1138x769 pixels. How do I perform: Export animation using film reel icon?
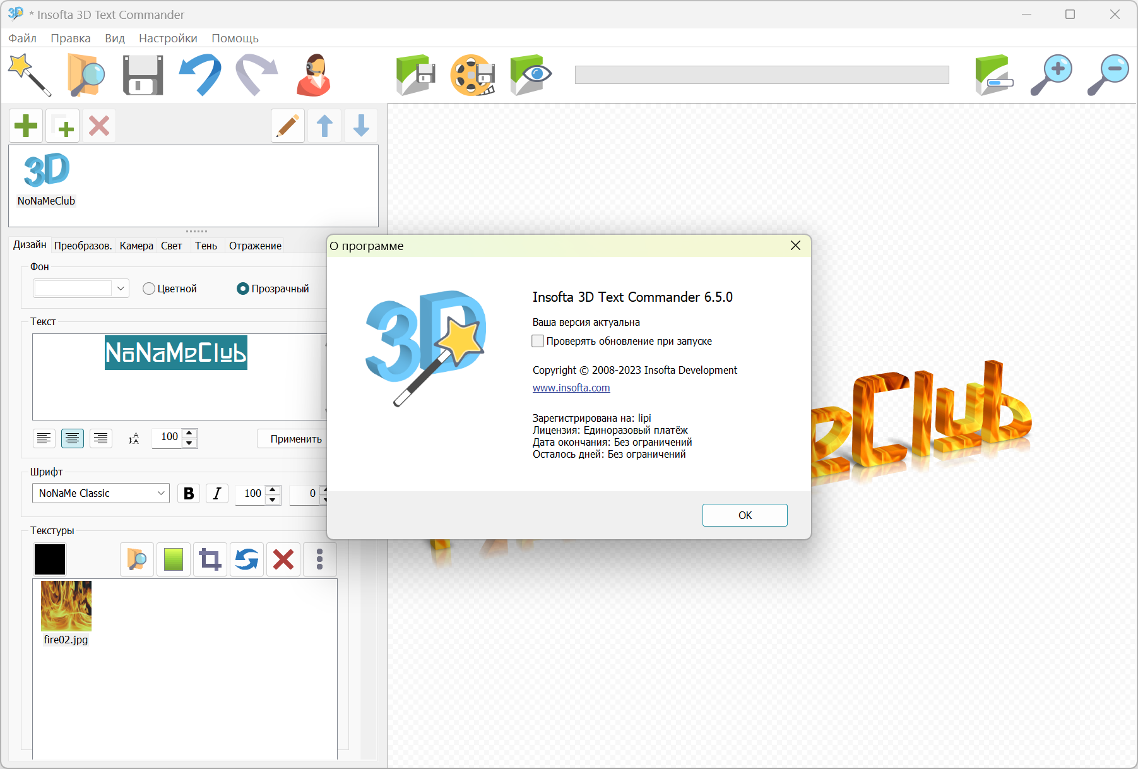click(472, 75)
